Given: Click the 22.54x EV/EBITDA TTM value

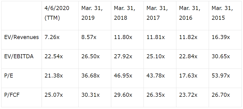Looking at the screenshot, I should (x=54, y=56).
